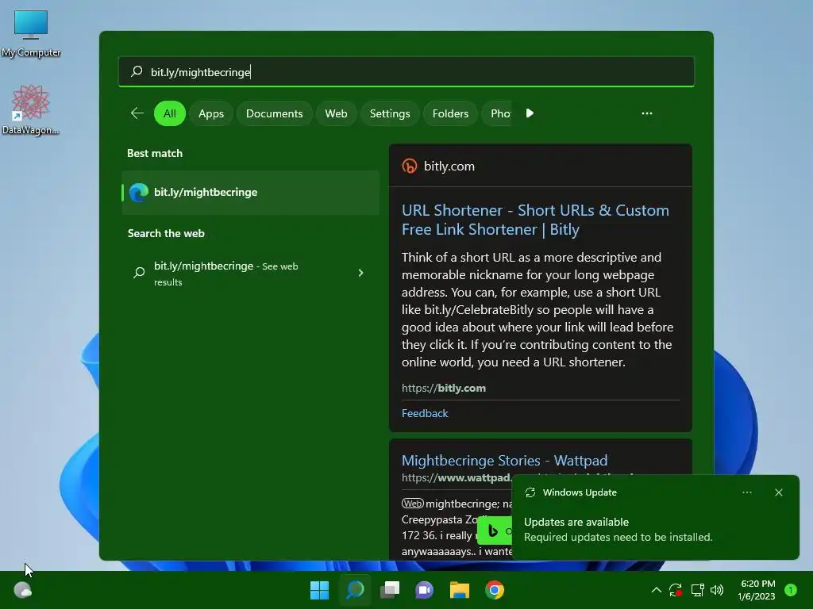Open the clock showing 6:20 PM

[757, 590]
